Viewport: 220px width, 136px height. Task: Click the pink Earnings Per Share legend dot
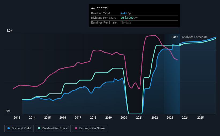point(76,128)
